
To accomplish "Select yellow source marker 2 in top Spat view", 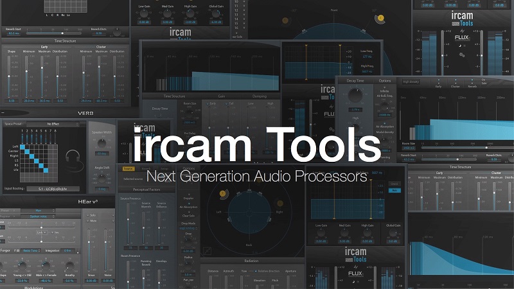I will (x=380, y=18).
